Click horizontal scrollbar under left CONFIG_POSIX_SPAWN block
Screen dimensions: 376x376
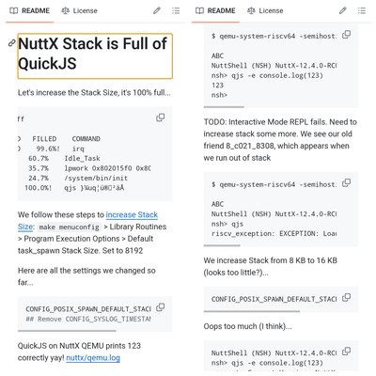coord(67,331)
